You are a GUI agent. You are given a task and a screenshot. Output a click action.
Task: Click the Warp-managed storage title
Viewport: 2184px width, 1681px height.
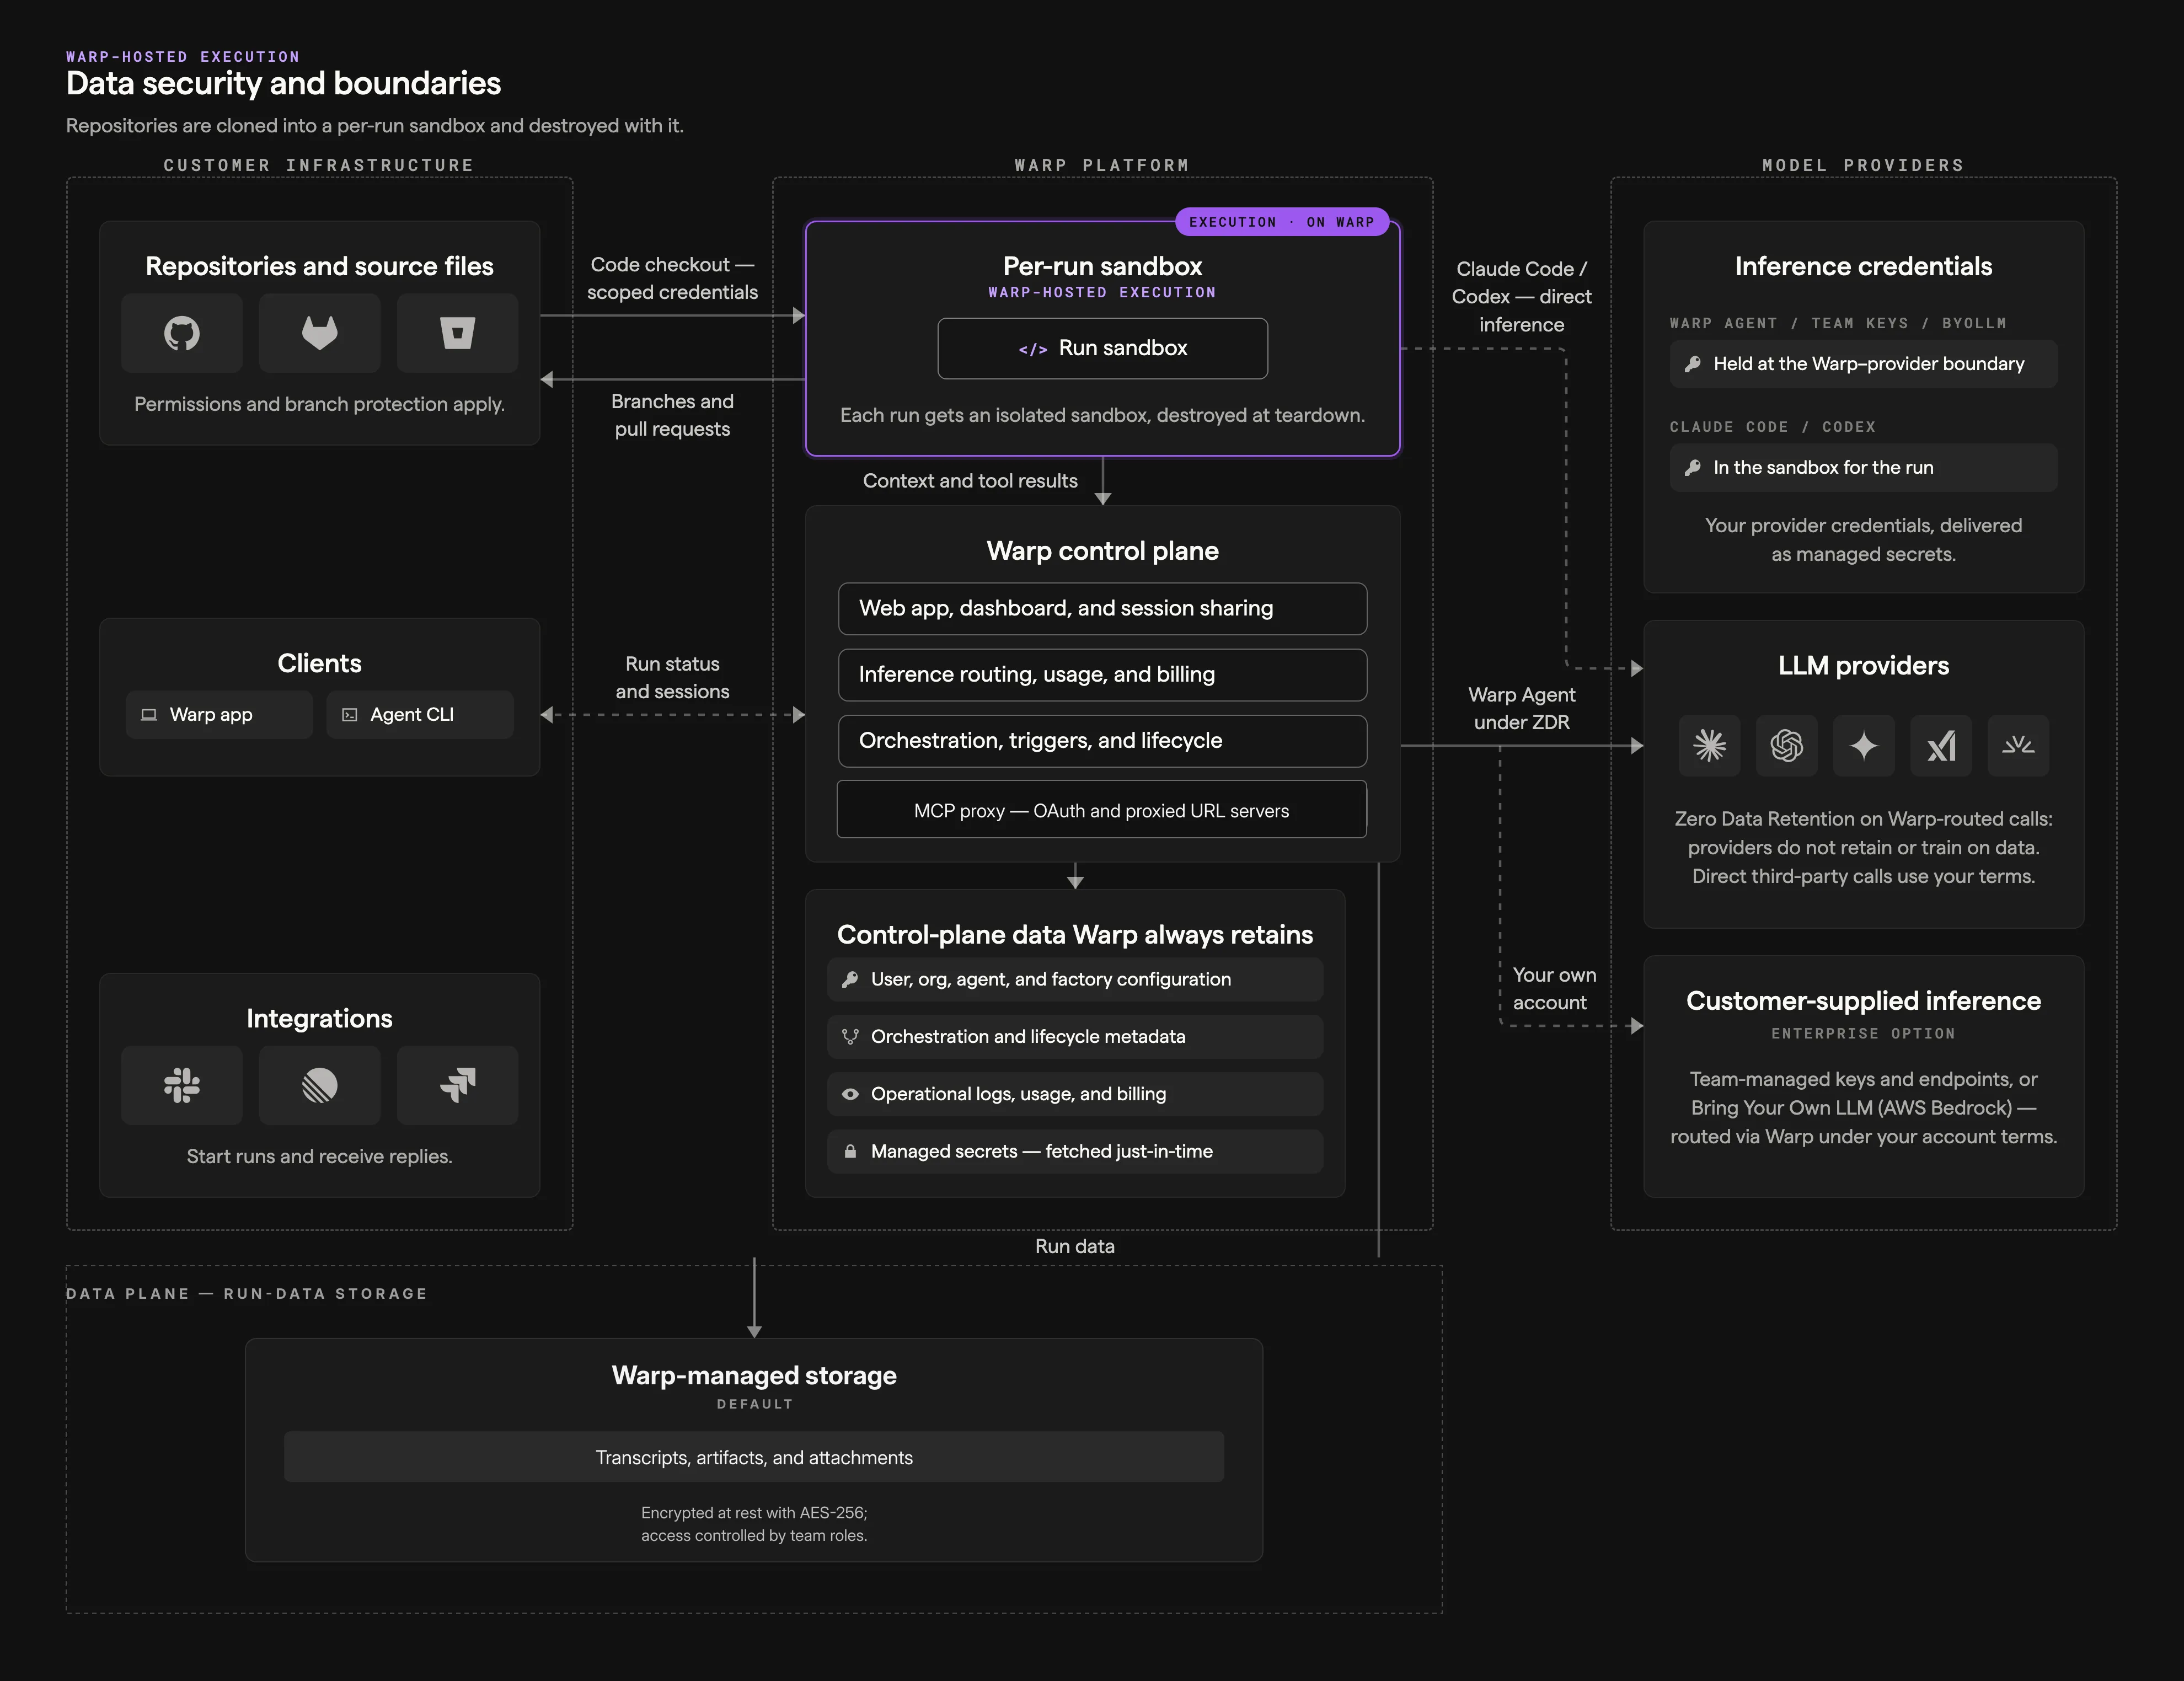tap(754, 1376)
